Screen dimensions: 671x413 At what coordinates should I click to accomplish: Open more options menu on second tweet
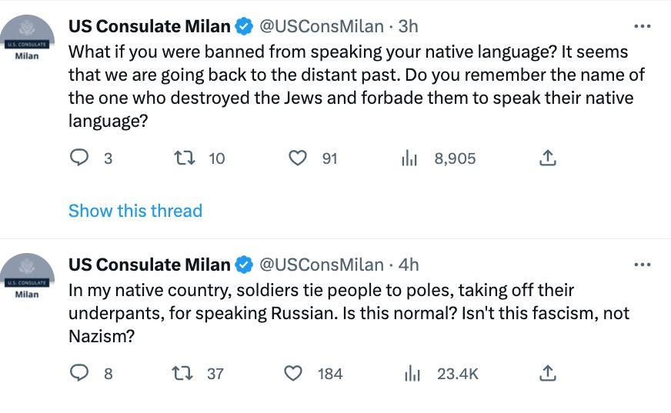coord(642,265)
